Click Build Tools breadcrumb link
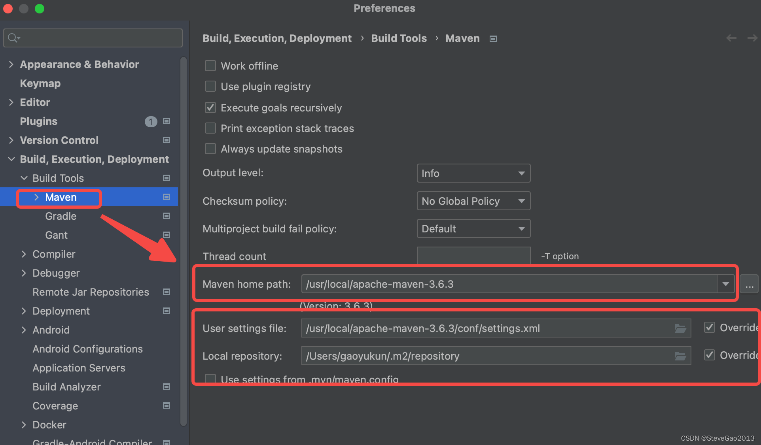Viewport: 761px width, 445px height. (x=399, y=38)
